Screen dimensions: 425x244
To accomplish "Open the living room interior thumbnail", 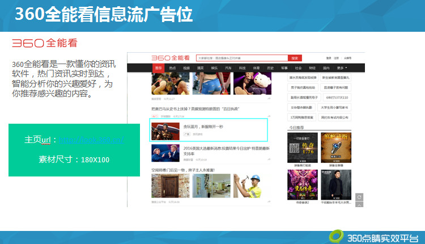I will pos(211,186).
